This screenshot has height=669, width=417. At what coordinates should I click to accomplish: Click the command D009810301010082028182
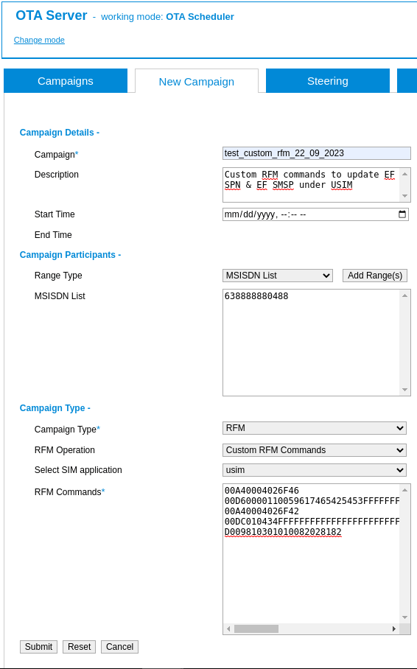283,532
